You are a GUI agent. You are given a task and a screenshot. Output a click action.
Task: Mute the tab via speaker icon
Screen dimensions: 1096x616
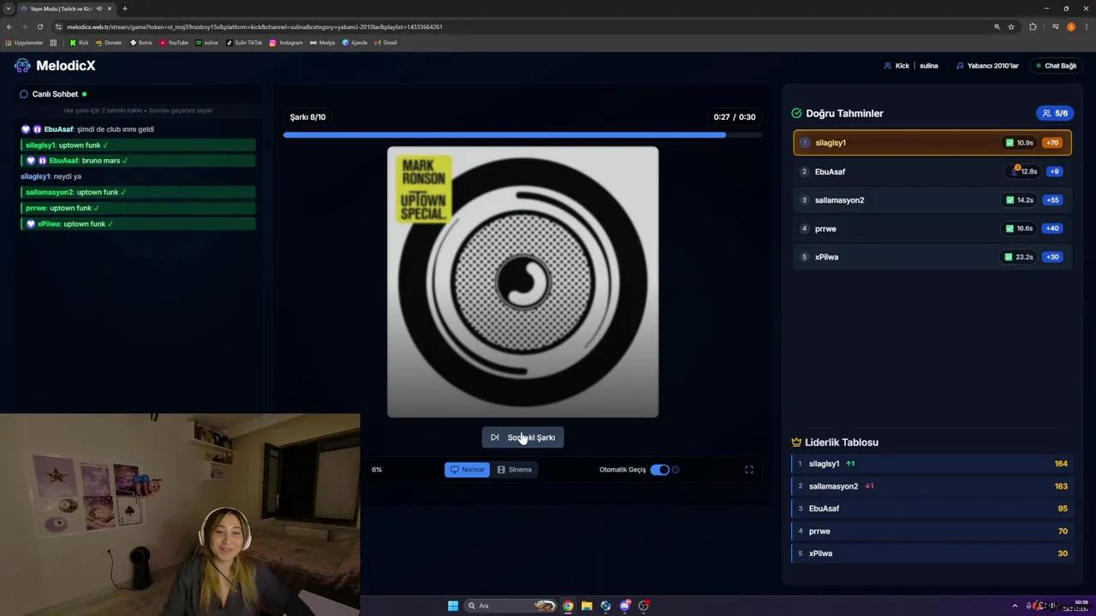point(100,9)
